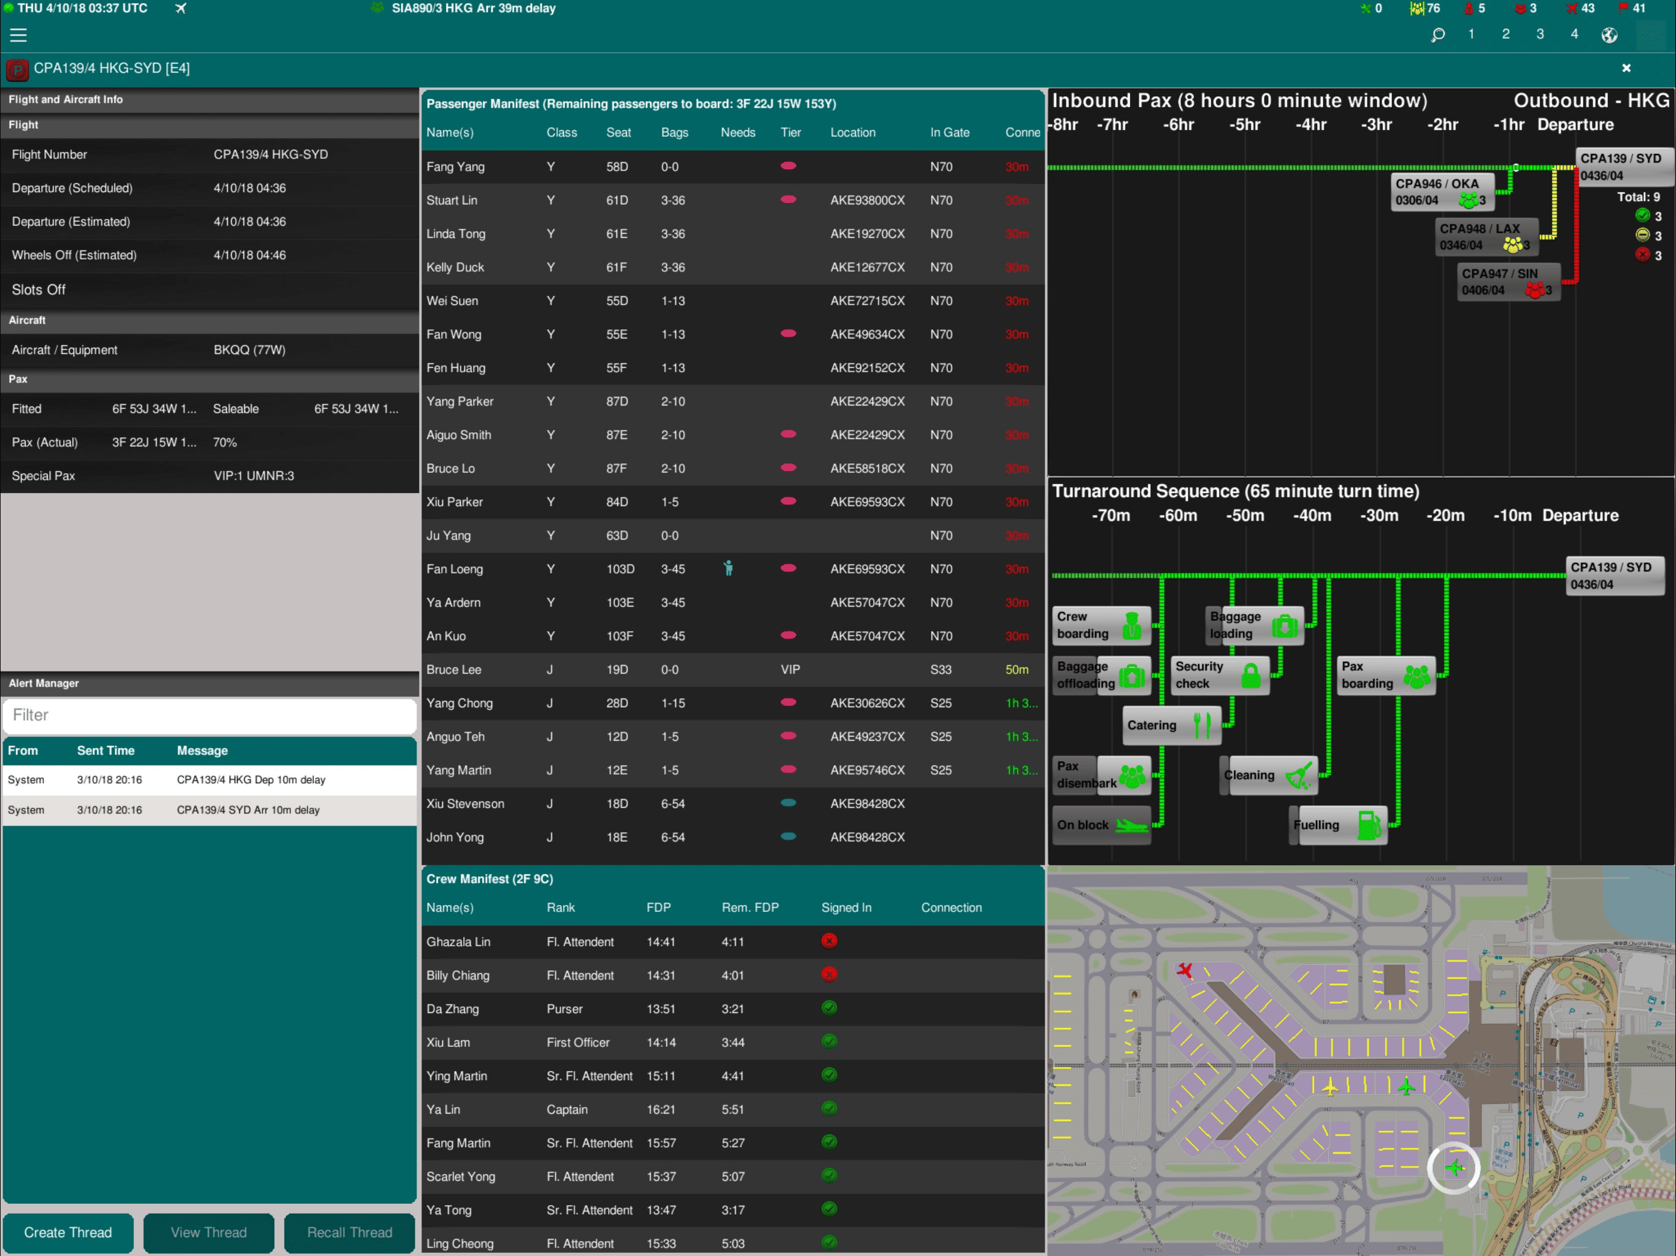Click the green maintenance wrench icon
The height and width of the screenshot is (1256, 1676).
click(x=1366, y=9)
